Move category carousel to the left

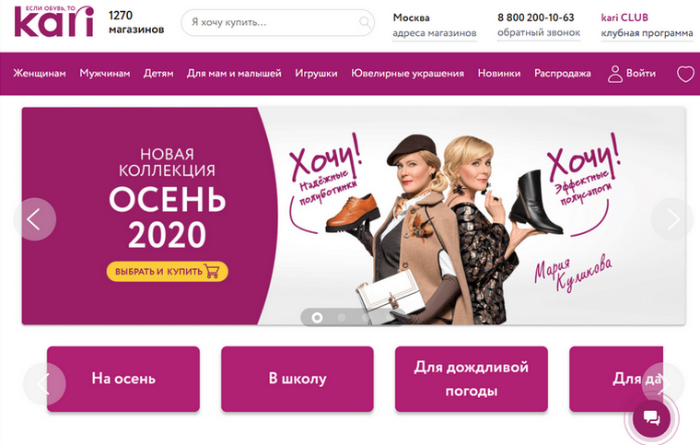coord(44,384)
